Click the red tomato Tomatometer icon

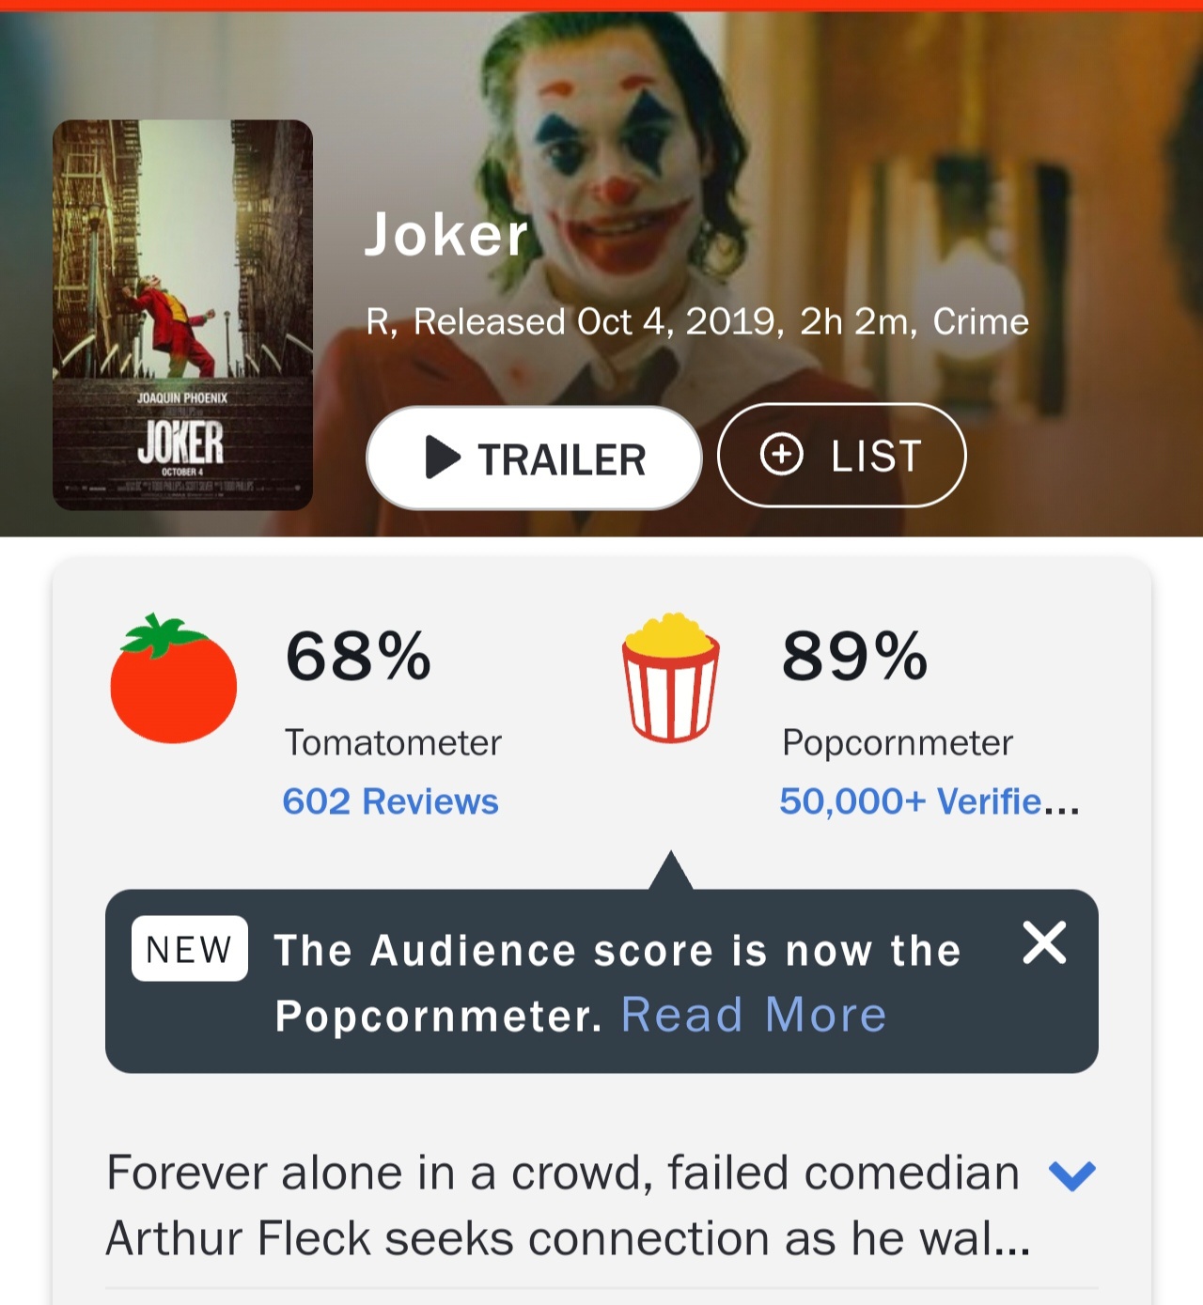coord(173,678)
